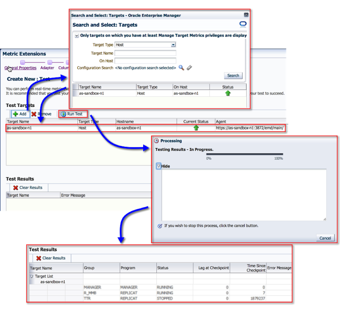Click the checkmark info icon near cancel note
Screen dimensions: 340x321
pyautogui.click(x=160, y=226)
